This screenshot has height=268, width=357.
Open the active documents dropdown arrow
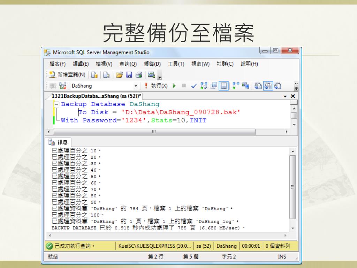click(285, 96)
